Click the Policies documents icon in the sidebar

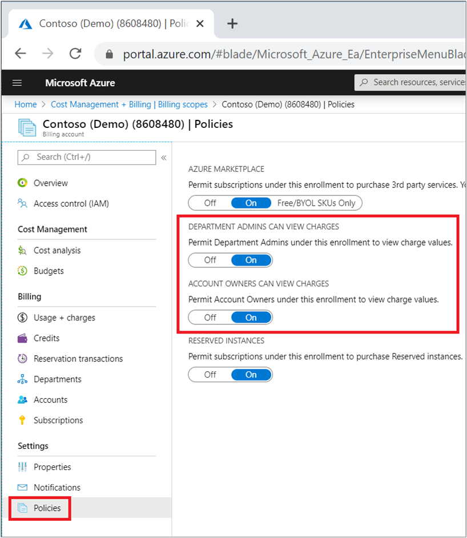pos(22,508)
